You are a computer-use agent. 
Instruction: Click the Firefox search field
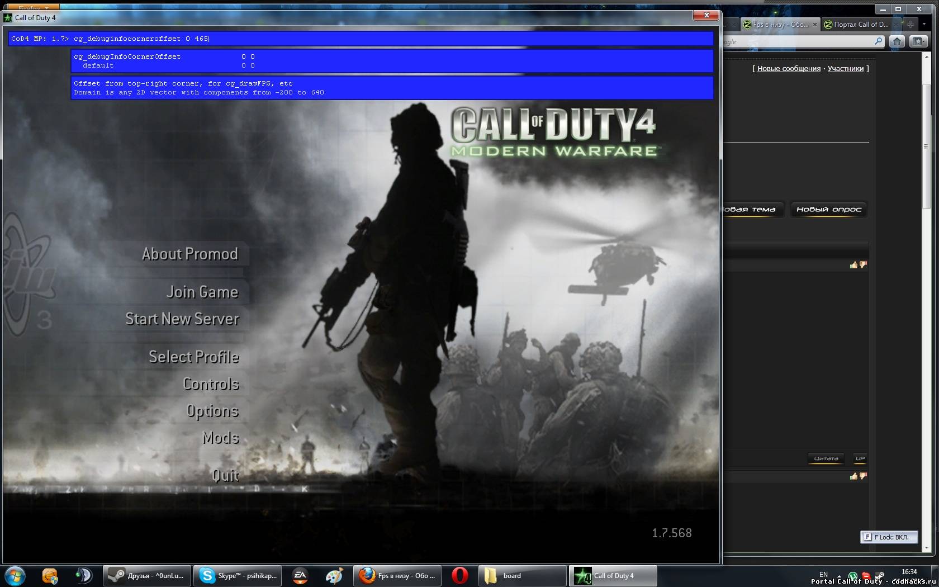point(799,41)
